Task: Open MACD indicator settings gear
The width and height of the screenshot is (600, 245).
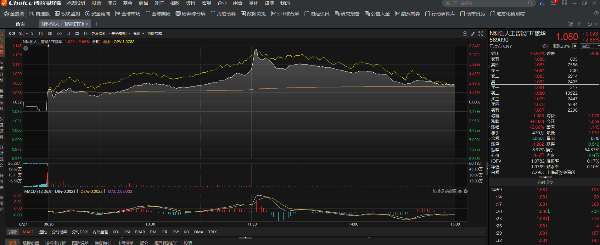Action: tap(460, 191)
